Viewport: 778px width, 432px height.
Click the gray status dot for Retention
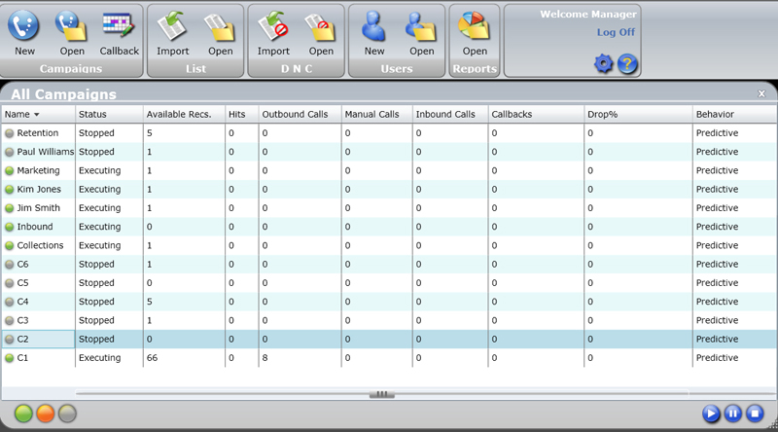tap(10, 133)
